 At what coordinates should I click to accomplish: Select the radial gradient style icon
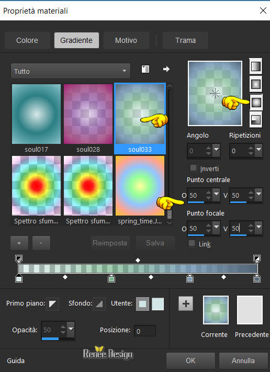click(256, 120)
